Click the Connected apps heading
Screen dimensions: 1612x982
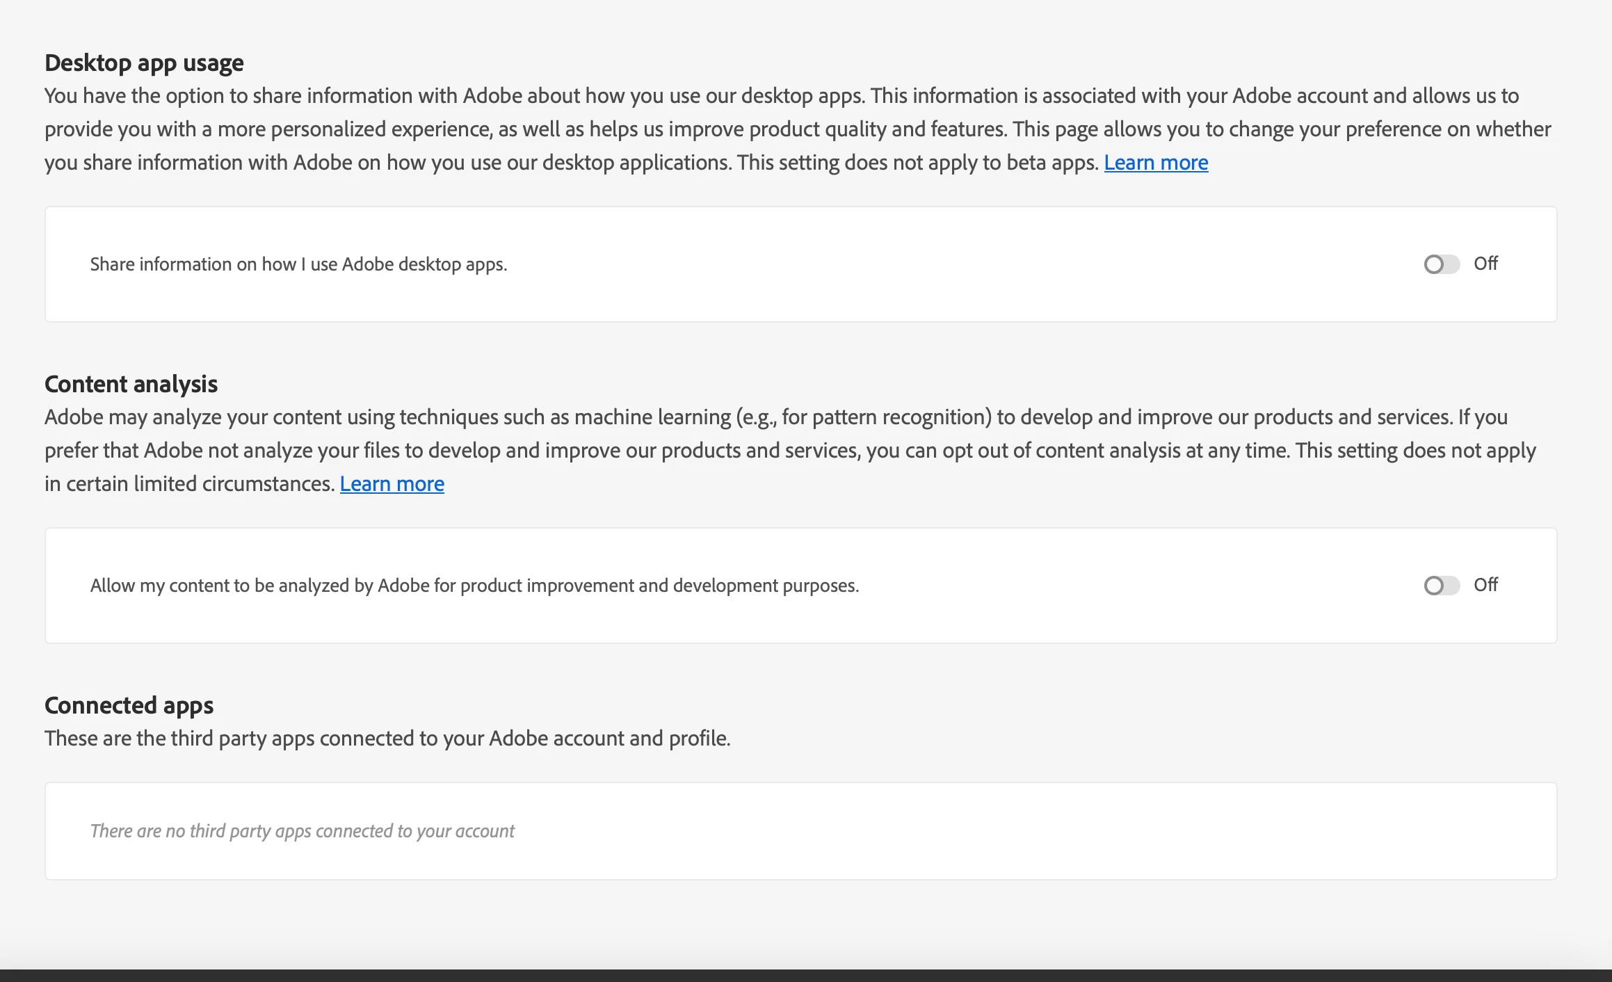coord(129,705)
